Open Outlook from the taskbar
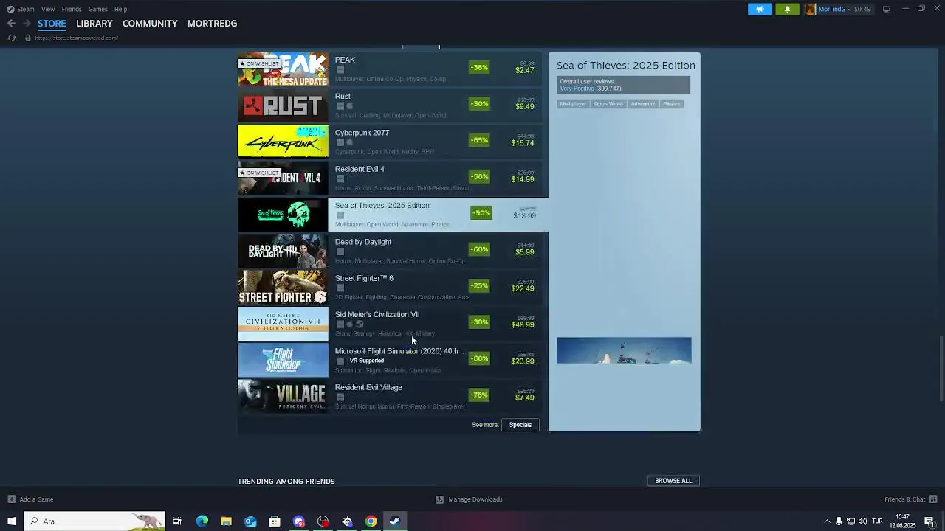This screenshot has width=945, height=531. pyautogui.click(x=250, y=521)
